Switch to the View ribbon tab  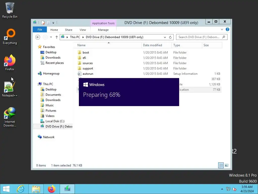[83, 30]
